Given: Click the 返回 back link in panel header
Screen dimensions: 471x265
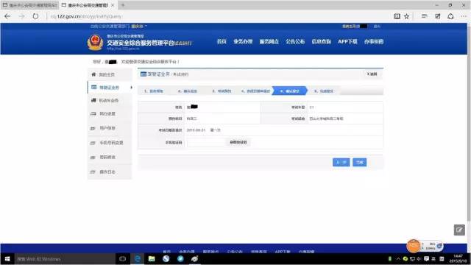Looking at the screenshot, I should coord(372,74).
